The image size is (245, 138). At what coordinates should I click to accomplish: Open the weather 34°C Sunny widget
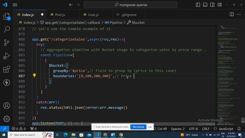(189, 135)
